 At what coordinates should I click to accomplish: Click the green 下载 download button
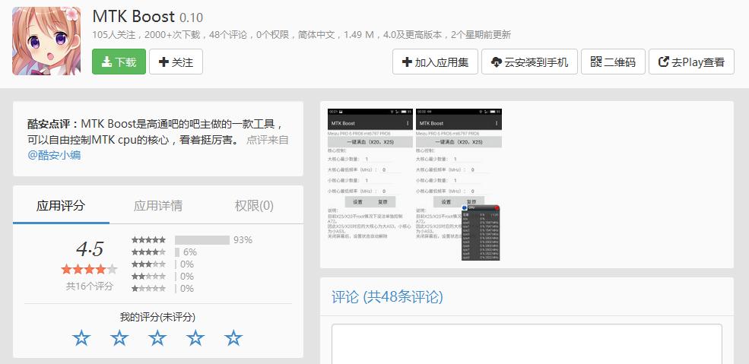click(x=119, y=62)
